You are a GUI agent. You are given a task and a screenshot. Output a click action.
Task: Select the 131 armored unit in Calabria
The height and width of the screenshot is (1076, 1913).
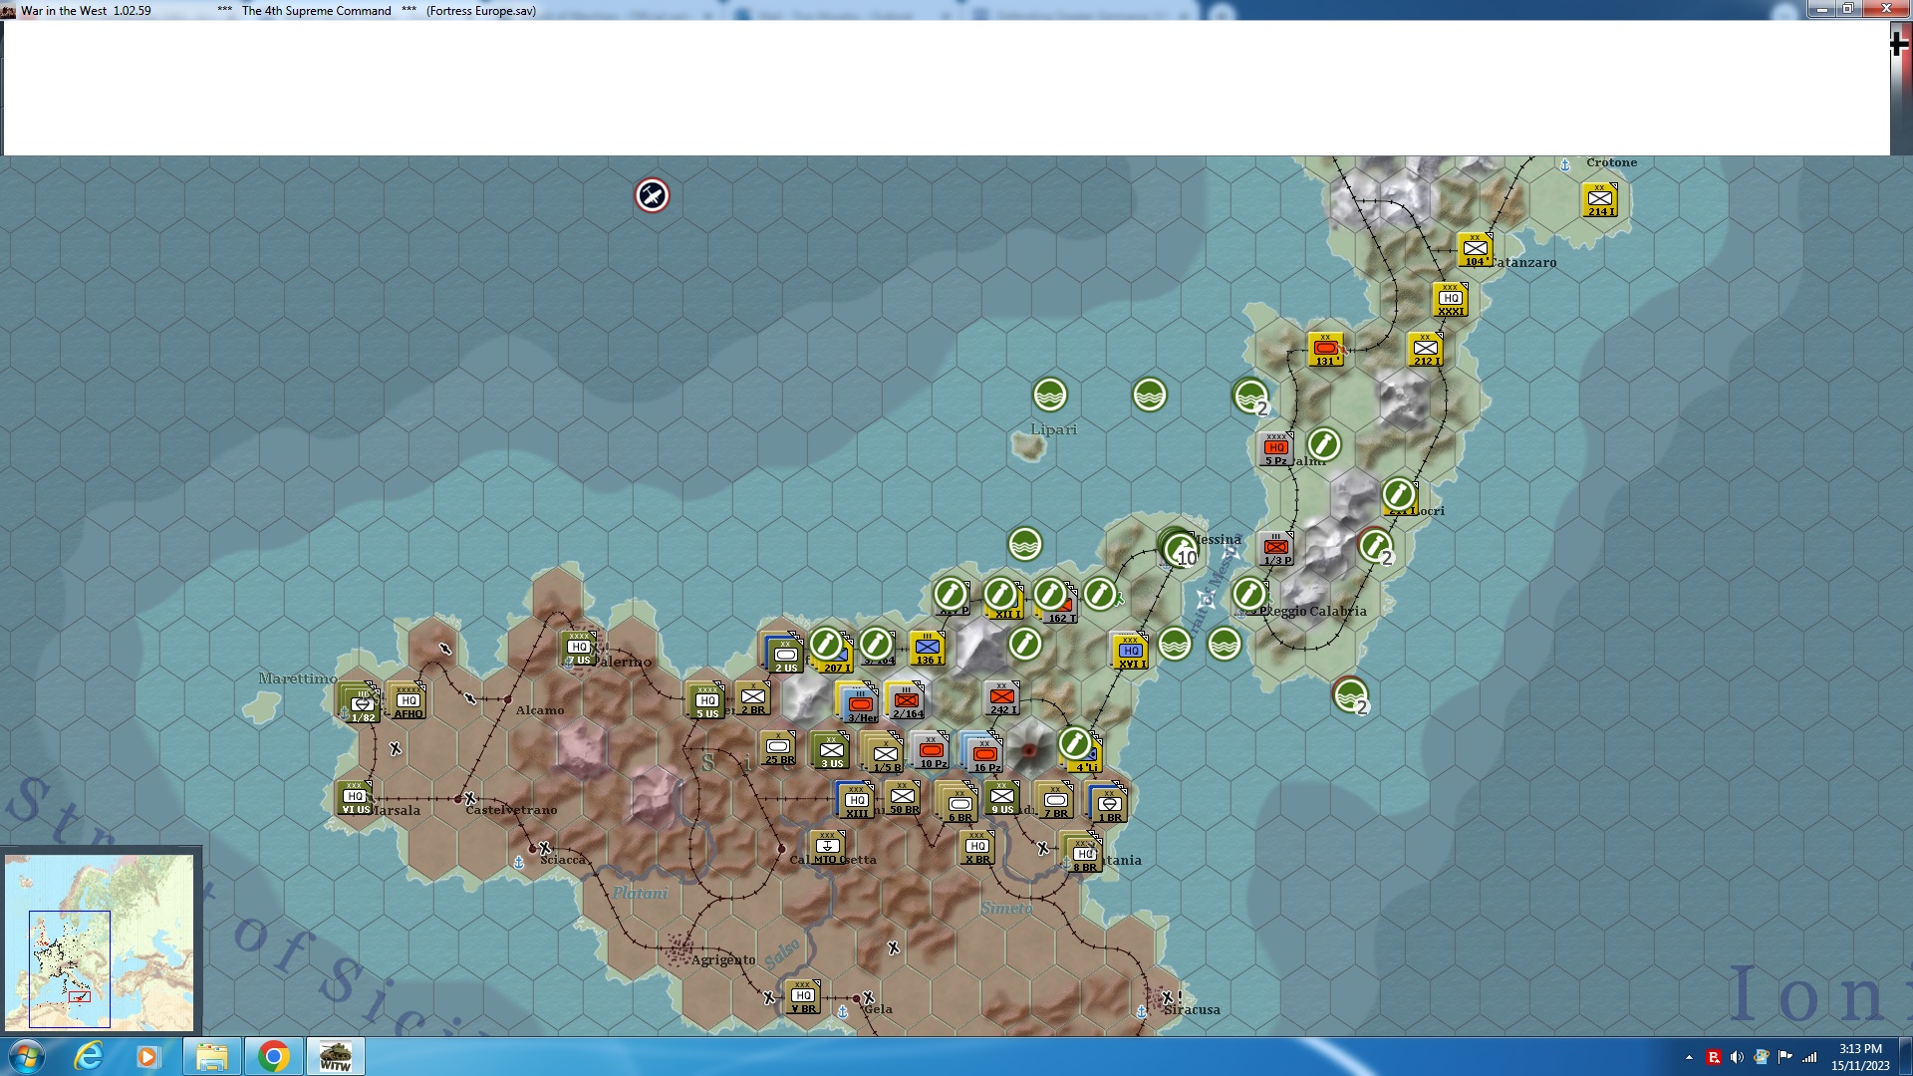[x=1325, y=350]
